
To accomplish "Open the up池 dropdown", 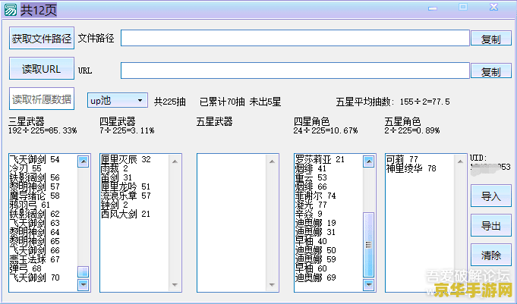I will point(118,100).
